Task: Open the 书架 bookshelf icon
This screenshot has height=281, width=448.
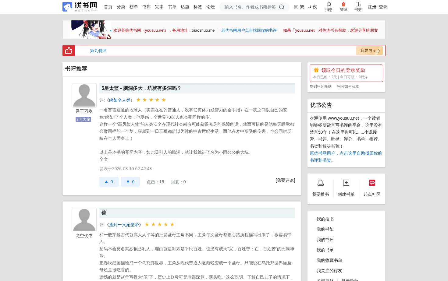Action: [x=358, y=7]
